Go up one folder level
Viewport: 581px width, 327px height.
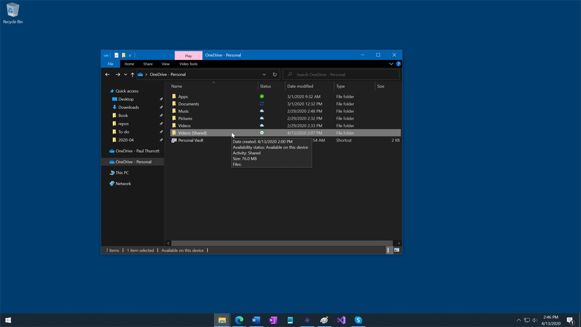tap(132, 75)
